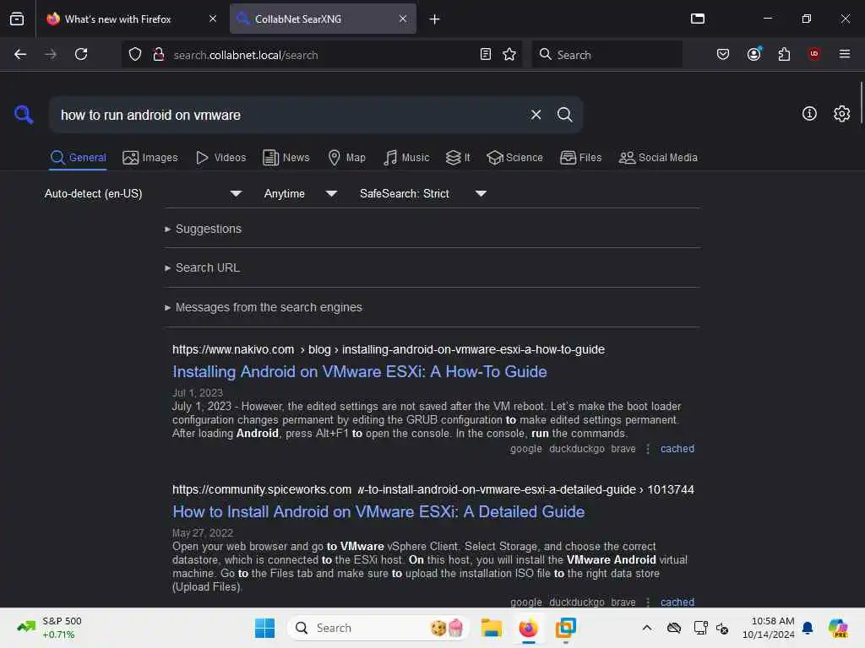Open Pocket save icon

723,54
